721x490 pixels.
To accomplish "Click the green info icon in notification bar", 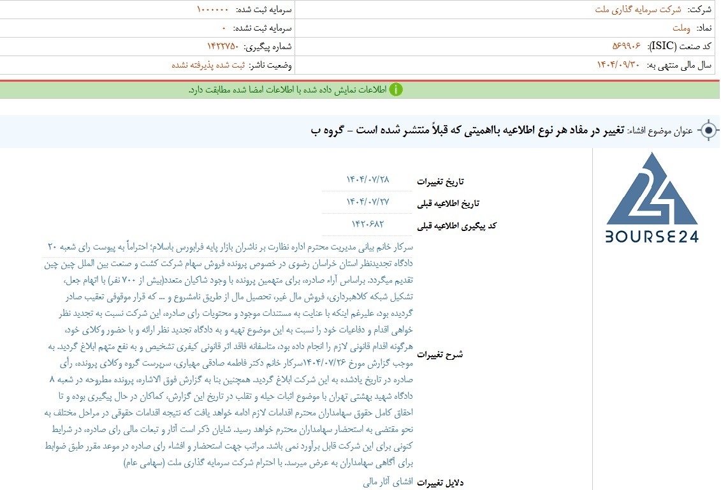I will [x=395, y=89].
